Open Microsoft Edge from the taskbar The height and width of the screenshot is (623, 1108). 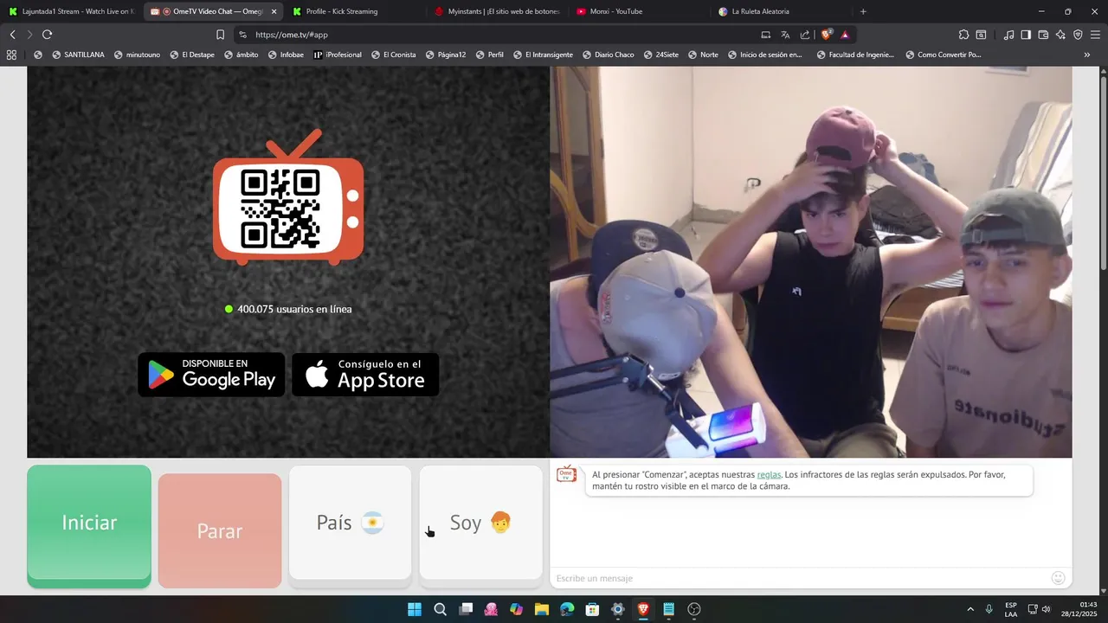(x=567, y=609)
